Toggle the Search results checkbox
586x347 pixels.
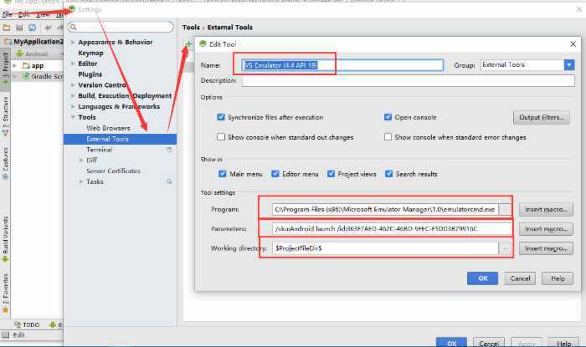click(x=389, y=174)
